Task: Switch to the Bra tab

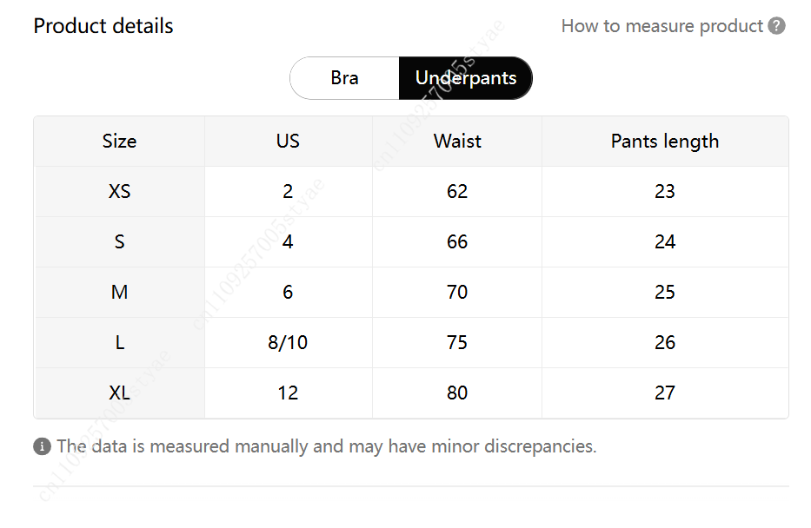Action: point(344,78)
